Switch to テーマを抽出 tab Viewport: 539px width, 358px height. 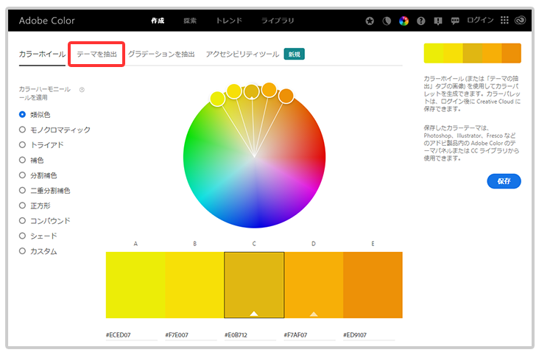96,54
